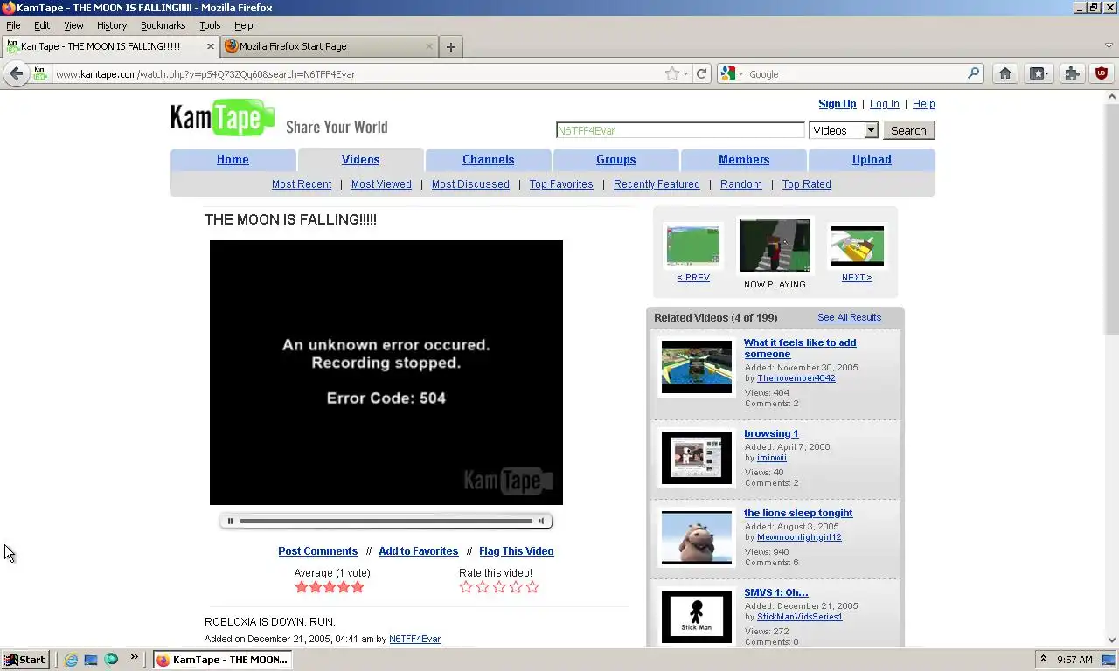Close the Mozilla Firefox Start Page tab
Screen dimensions: 1119x671
point(429,46)
